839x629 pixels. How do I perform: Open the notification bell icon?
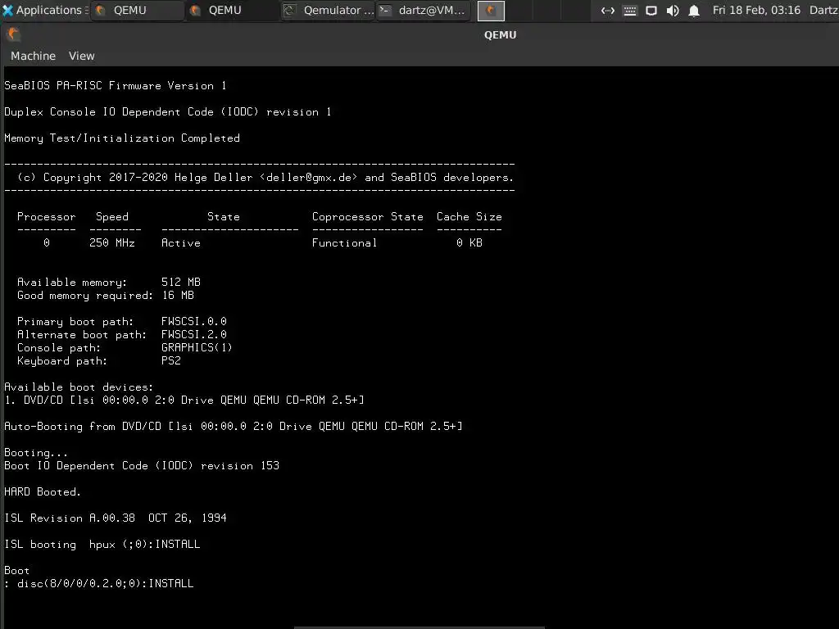point(694,11)
